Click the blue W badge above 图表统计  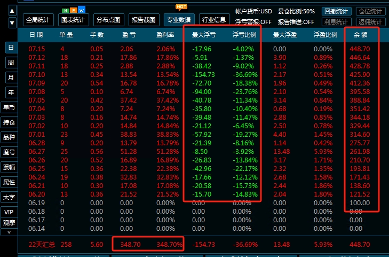click(82, 10)
